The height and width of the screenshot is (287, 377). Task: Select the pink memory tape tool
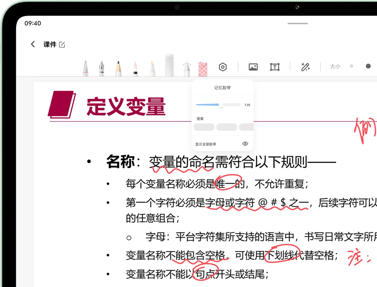(203, 69)
